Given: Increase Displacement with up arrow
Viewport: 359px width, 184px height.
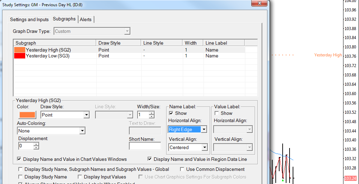Looking at the screenshot, I should 36,144.
